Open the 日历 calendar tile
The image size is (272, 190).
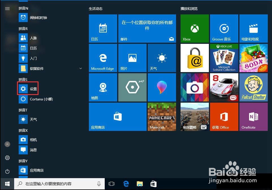pyautogui.click(x=103, y=29)
